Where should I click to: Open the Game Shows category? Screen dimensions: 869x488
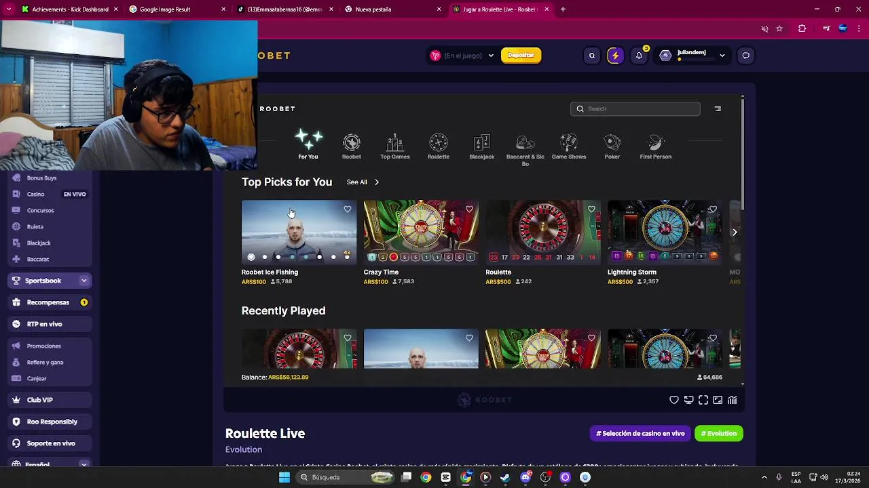[x=569, y=146]
